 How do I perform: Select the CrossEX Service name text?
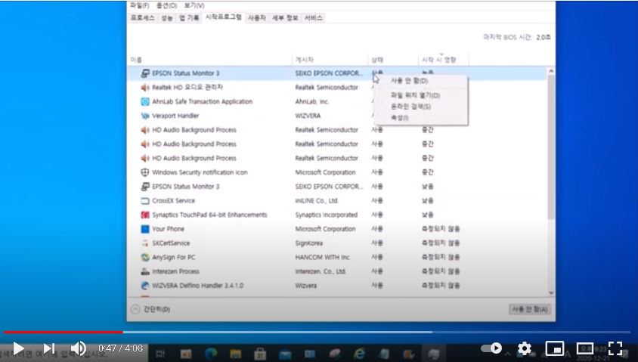point(173,201)
